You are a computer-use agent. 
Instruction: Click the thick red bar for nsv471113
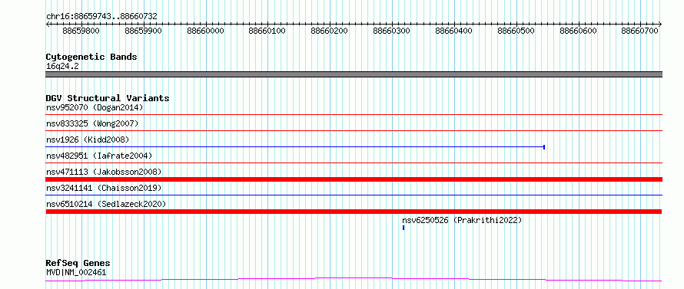354,179
